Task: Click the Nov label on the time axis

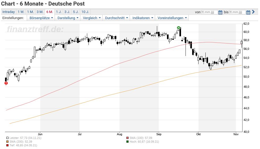Action: pos(236,134)
